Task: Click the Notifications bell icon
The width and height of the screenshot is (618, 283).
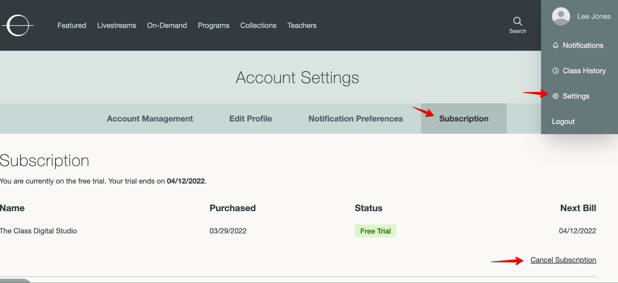Action: click(555, 45)
